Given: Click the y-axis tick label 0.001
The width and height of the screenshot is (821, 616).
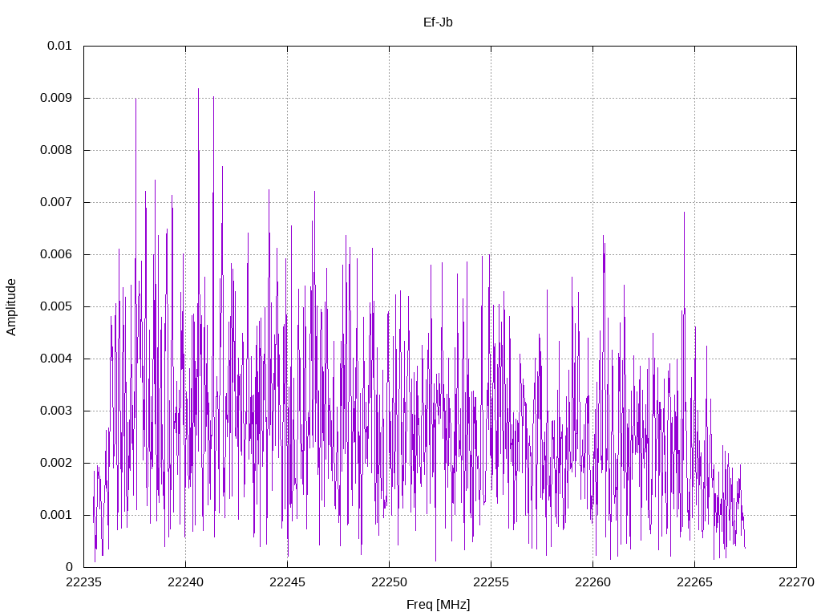Looking at the screenshot, I should pos(57,515).
